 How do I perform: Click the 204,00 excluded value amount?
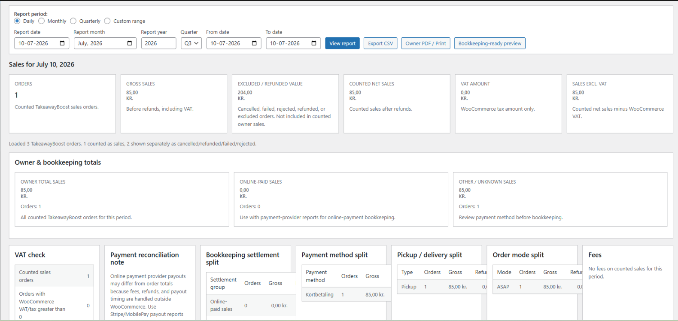pos(245,92)
